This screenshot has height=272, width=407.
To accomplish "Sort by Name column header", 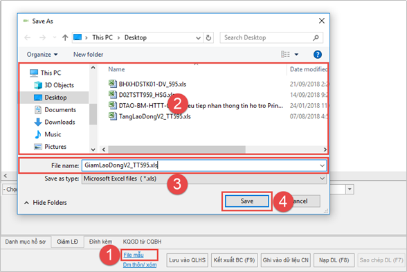I will (116, 69).
